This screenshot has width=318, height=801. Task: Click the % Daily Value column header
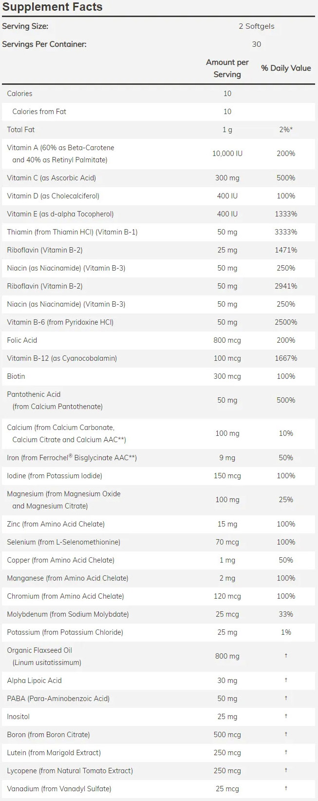(286, 68)
